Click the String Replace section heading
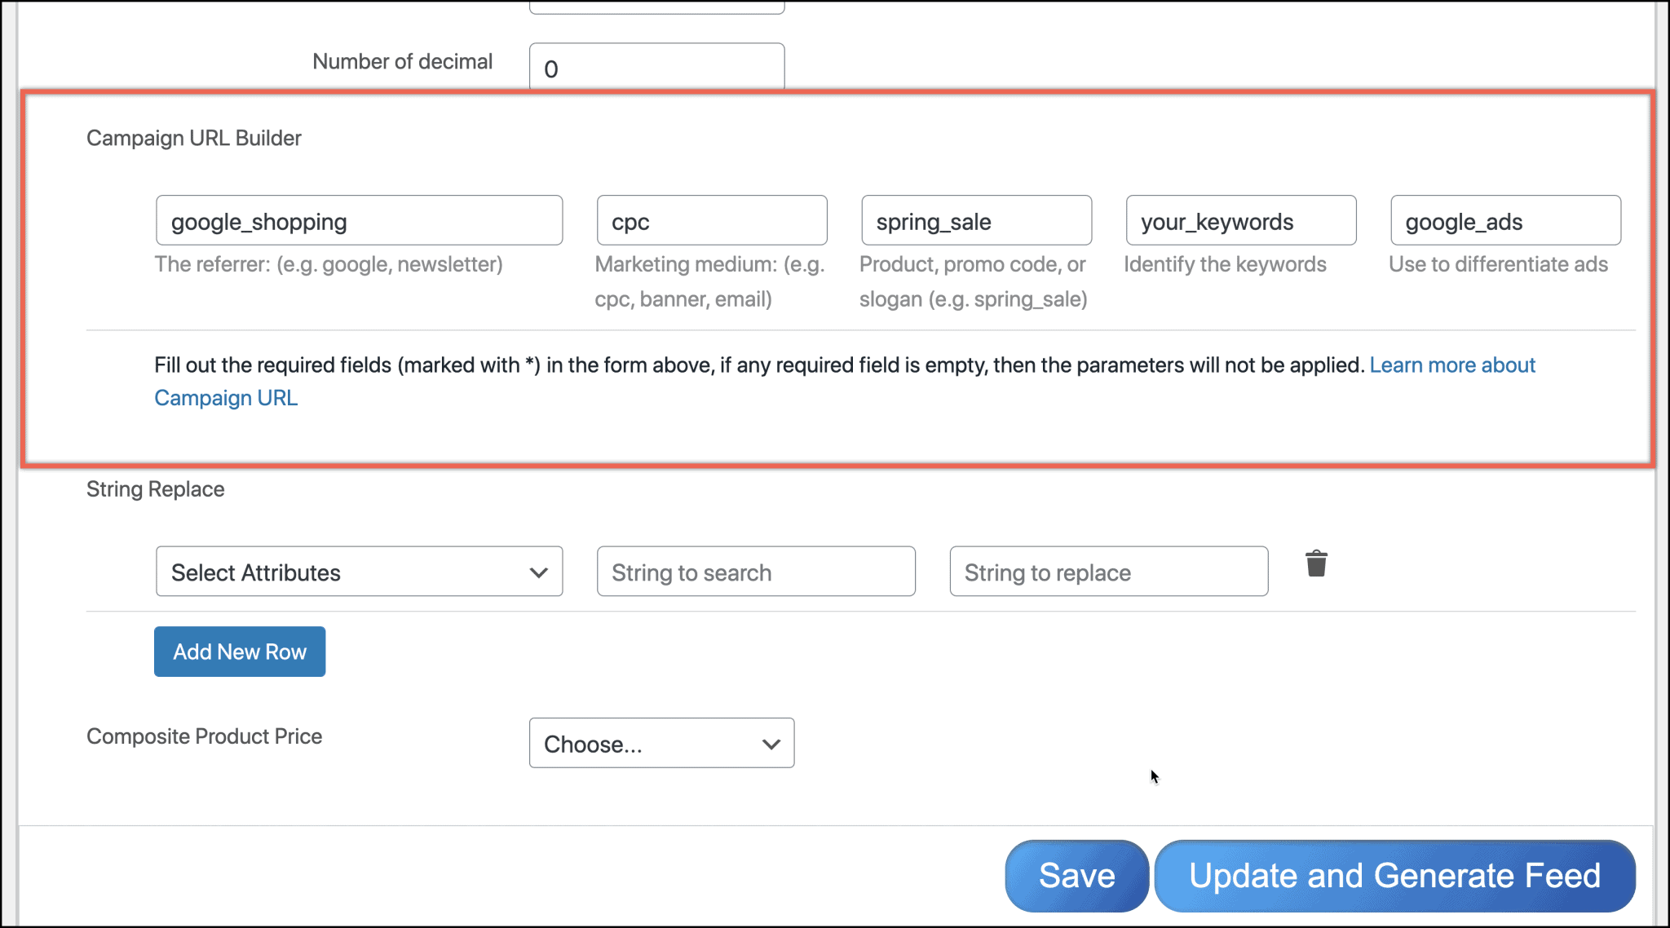This screenshot has height=928, width=1670. tap(155, 489)
